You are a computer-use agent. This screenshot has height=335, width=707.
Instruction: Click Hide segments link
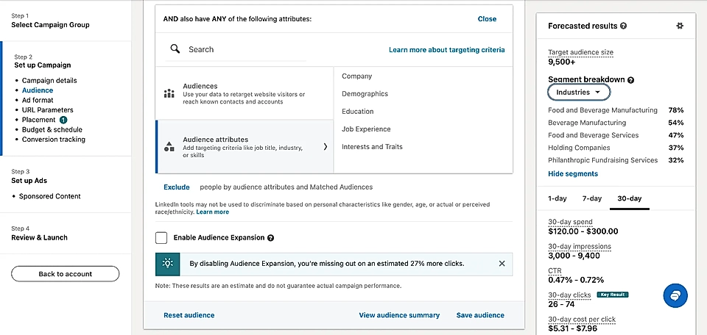[573, 173]
